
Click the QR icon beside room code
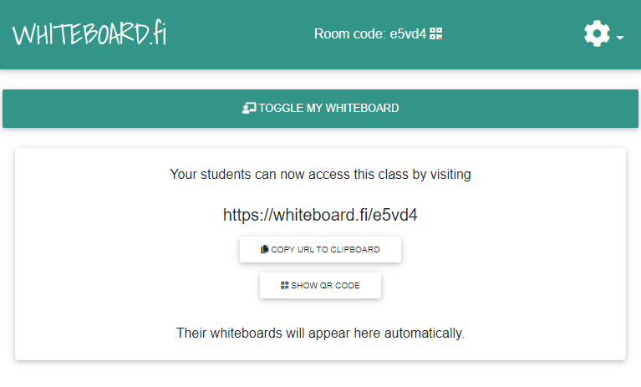[x=436, y=33]
